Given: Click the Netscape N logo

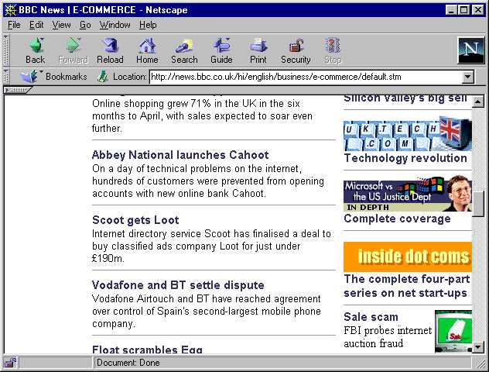Looking at the screenshot, I should click(x=470, y=50).
